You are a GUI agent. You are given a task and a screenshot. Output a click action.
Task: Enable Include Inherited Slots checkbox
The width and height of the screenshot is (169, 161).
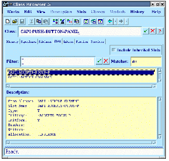pyautogui.click(x=114, y=50)
